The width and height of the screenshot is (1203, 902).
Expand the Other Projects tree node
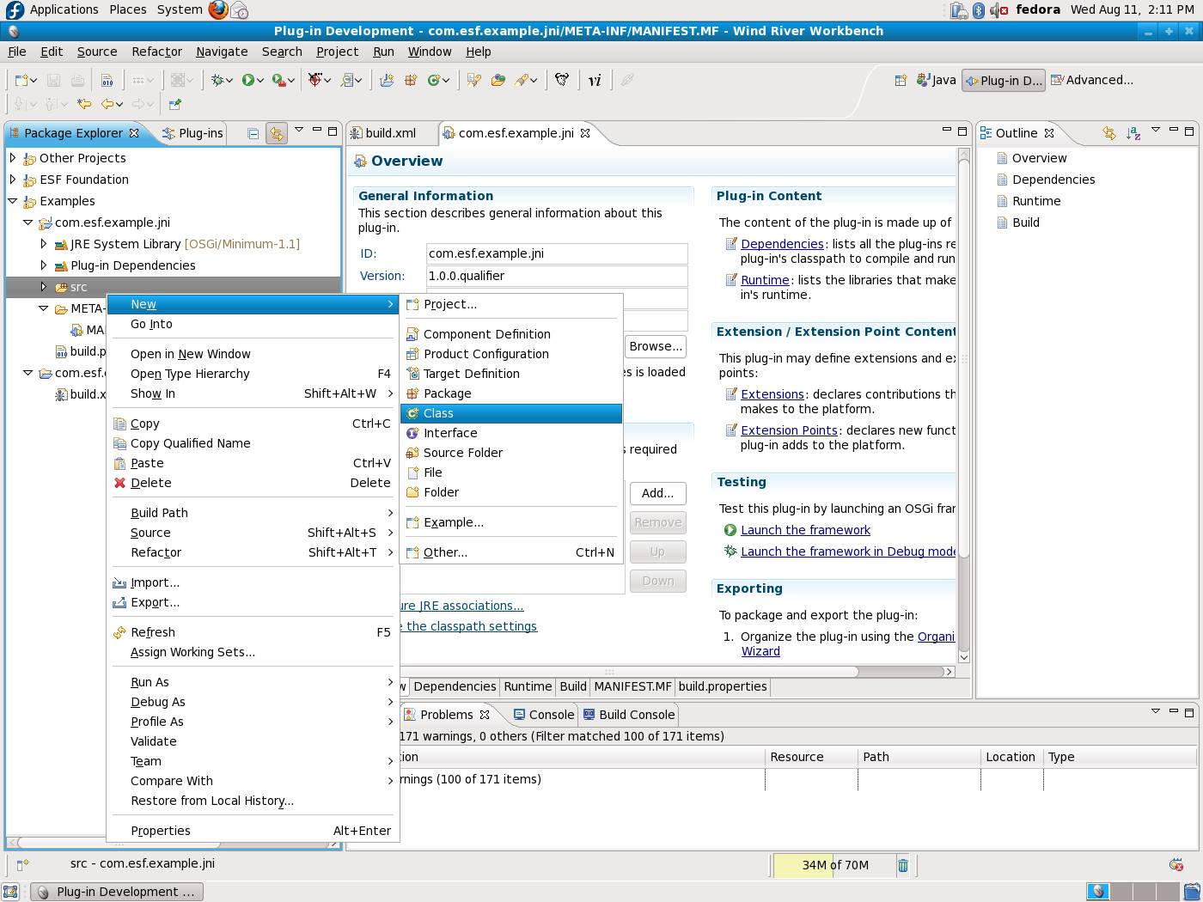(x=12, y=158)
